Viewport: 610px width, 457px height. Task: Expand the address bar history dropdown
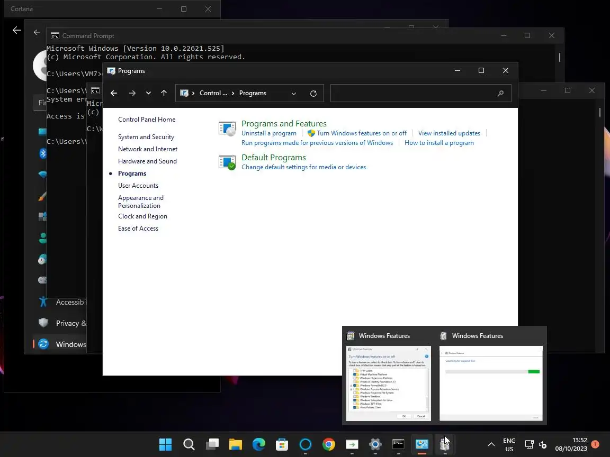(x=294, y=93)
